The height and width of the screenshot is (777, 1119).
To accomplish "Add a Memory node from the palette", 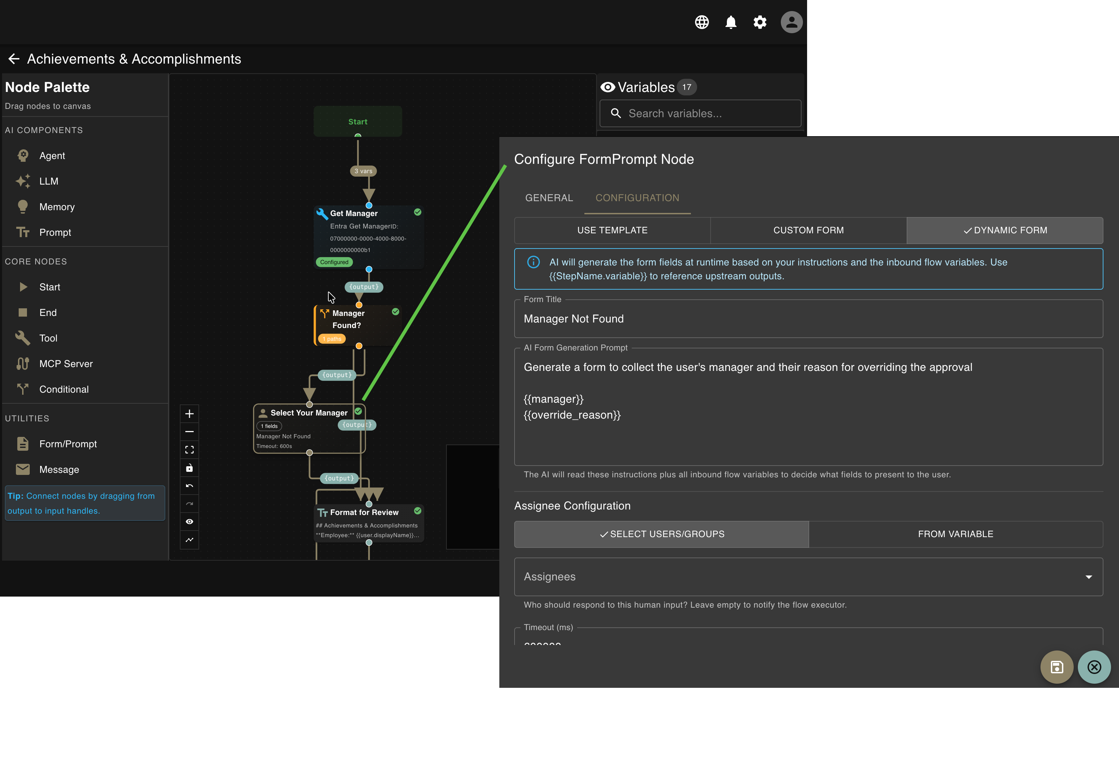I will [x=57, y=206].
